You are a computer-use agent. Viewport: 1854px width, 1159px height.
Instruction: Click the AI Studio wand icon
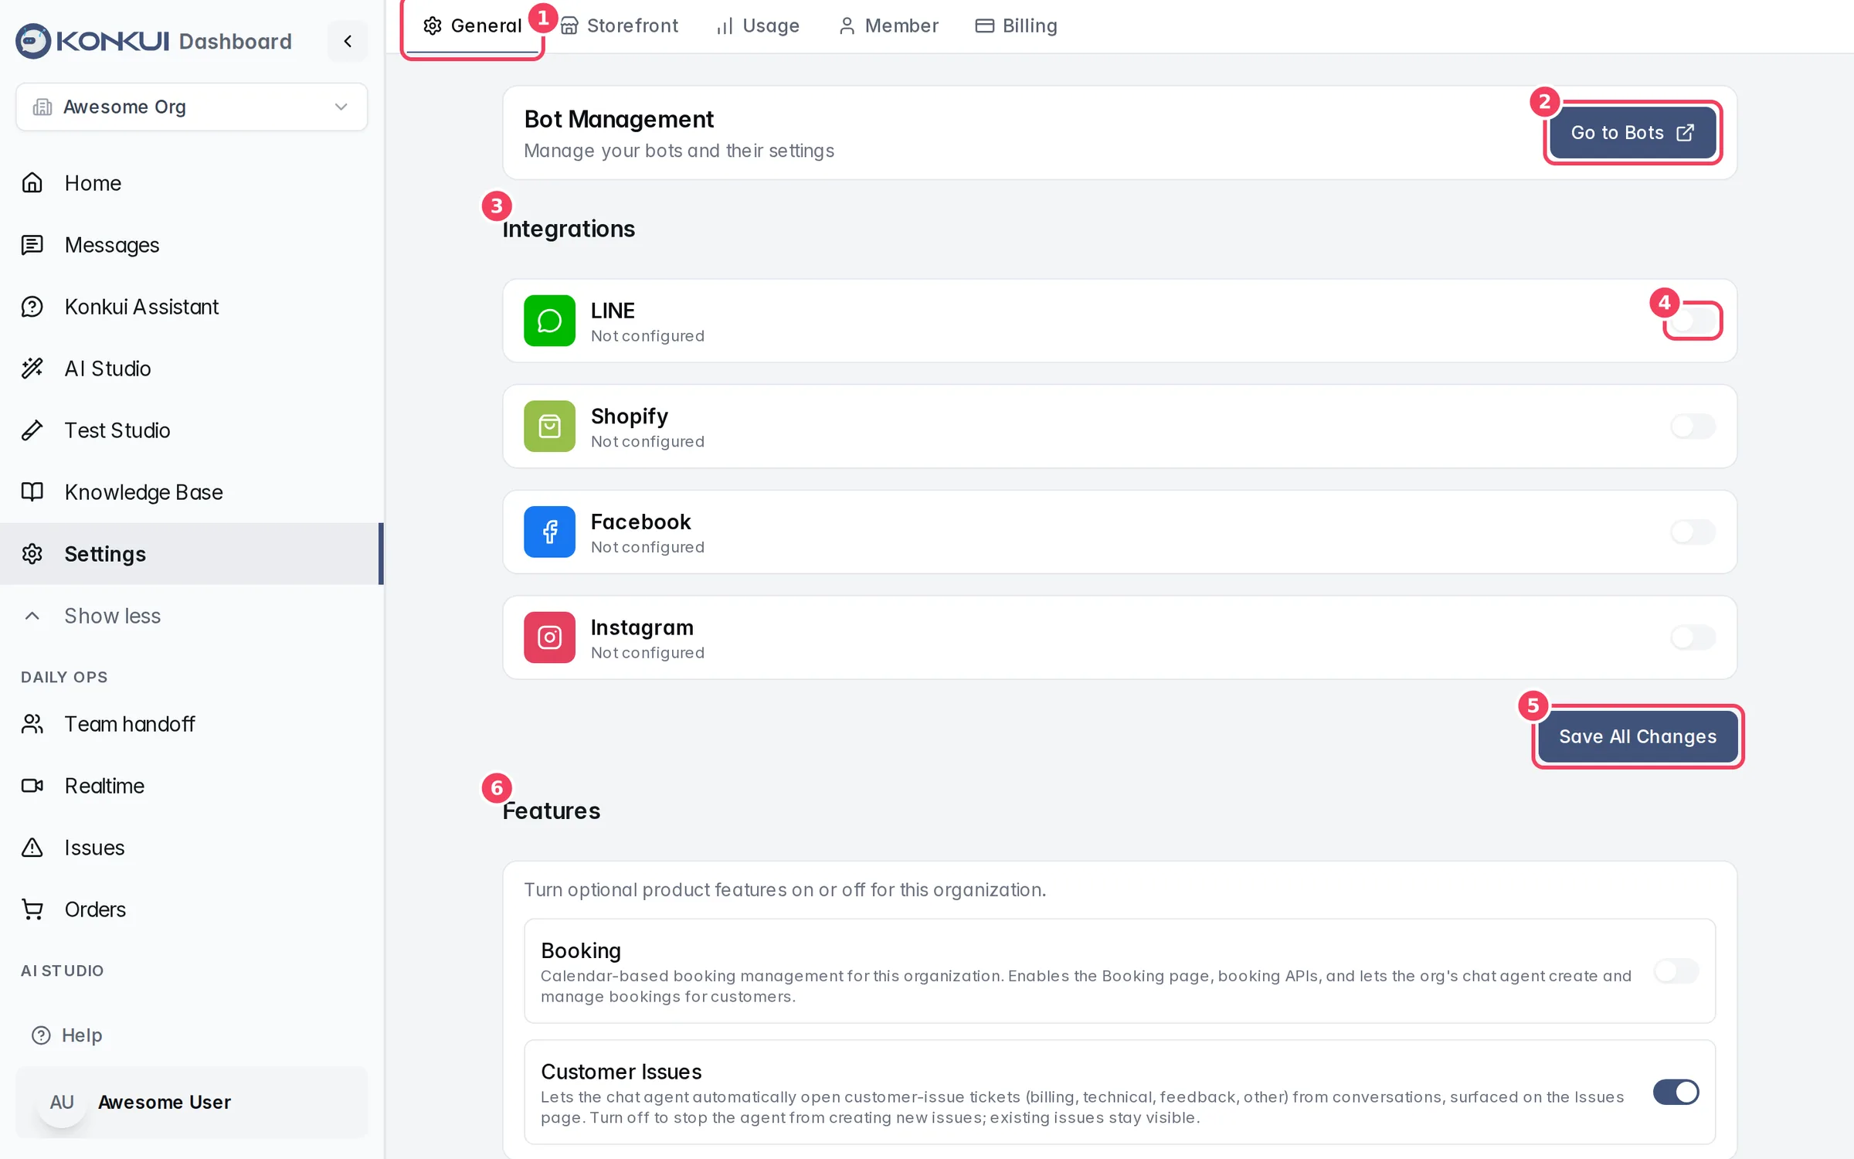(x=32, y=369)
